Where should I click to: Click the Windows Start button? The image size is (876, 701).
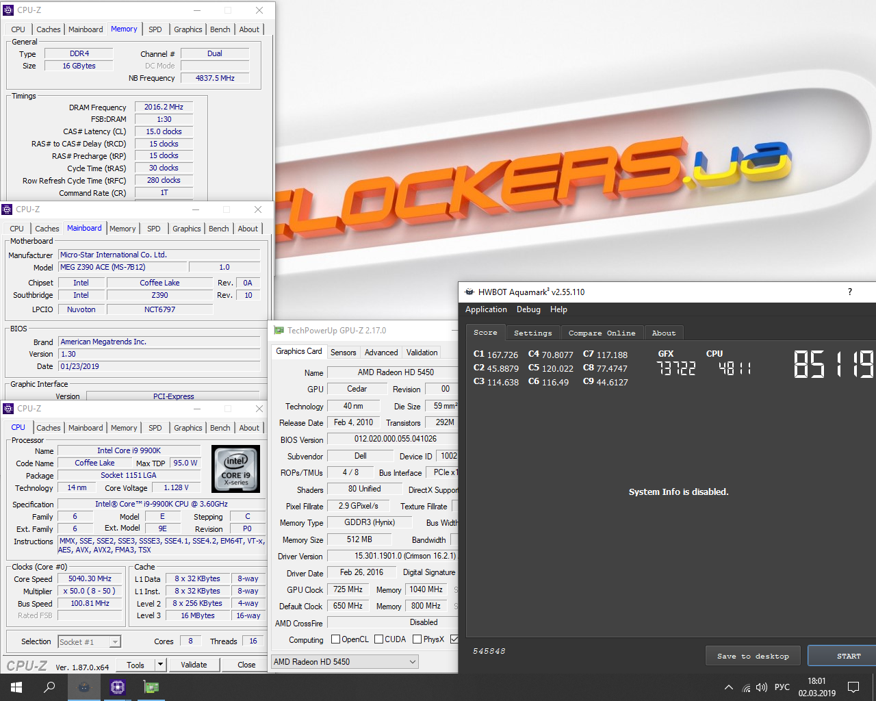16,687
